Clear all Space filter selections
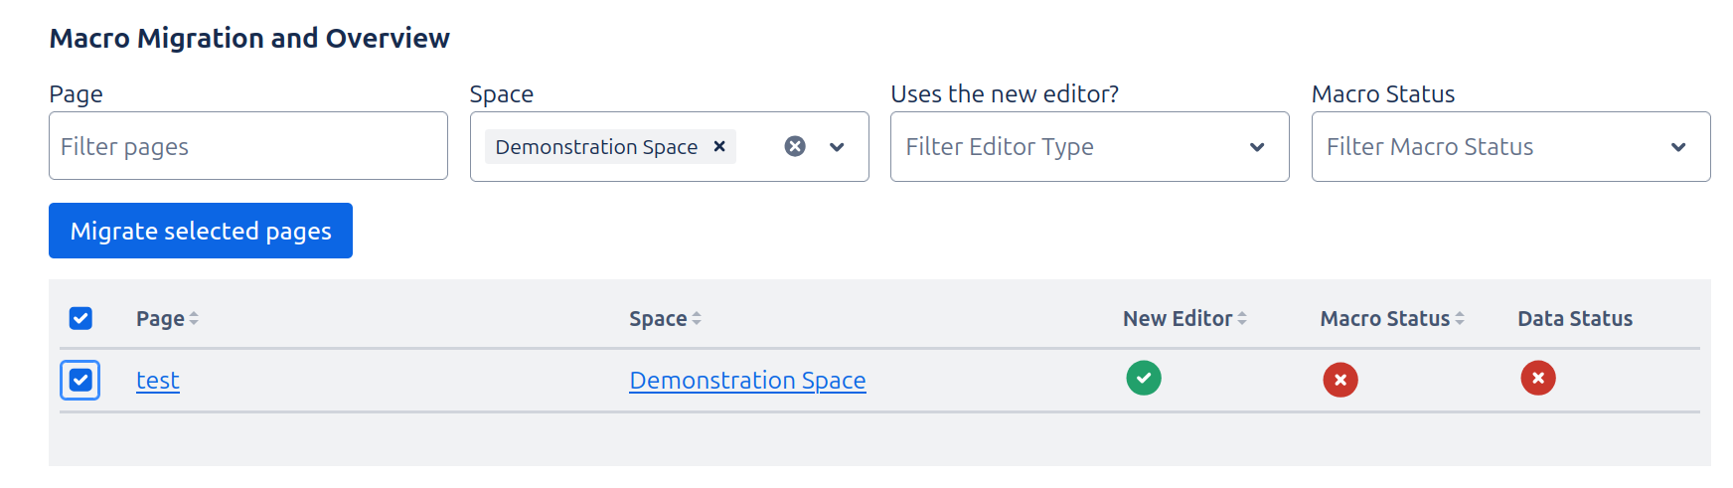The height and width of the screenshot is (488, 1733). pyautogui.click(x=795, y=147)
